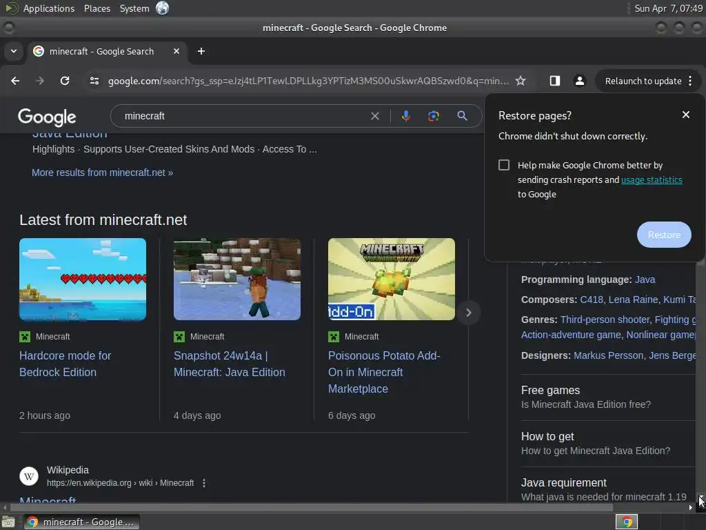This screenshot has height=530, width=706.
Task: Open the Chrome side panel
Action: [x=555, y=81]
